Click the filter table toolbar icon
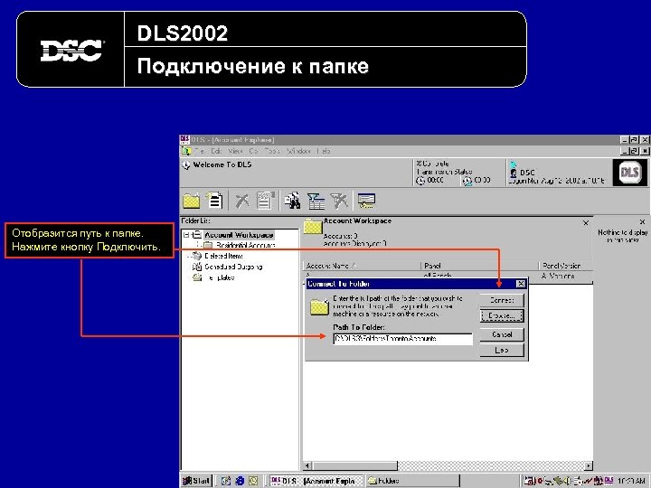The width and height of the screenshot is (651, 488). (316, 201)
